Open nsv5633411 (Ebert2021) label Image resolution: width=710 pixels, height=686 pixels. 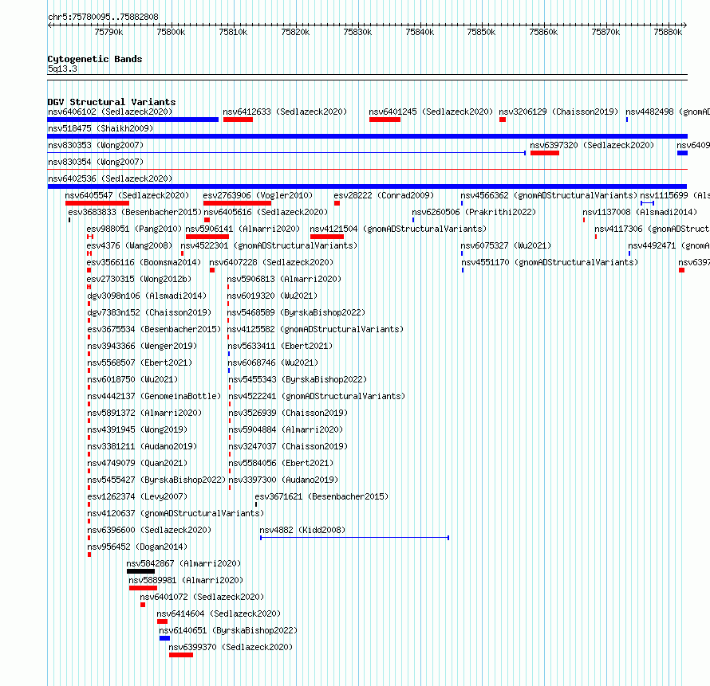click(x=280, y=346)
